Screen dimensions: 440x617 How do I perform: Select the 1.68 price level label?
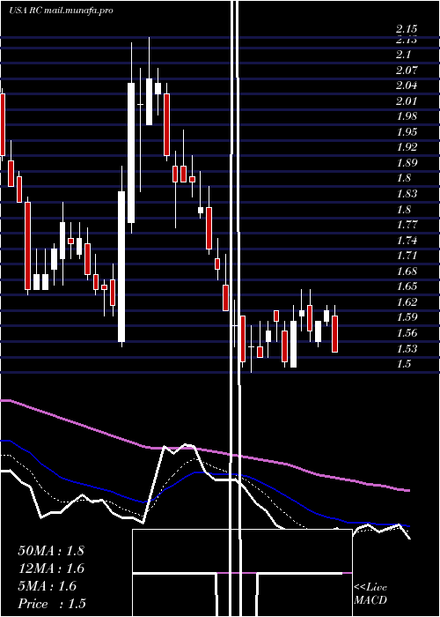407,271
